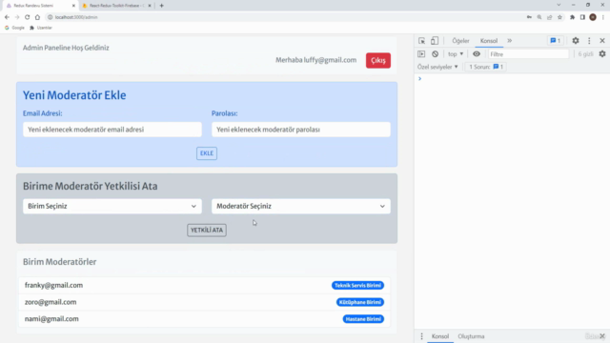
Task: Open the 'Özel seviyeler' log level dropdown
Action: tap(437, 67)
